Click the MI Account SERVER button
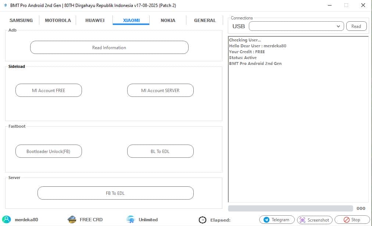This screenshot has height=226, width=372. coord(160,90)
